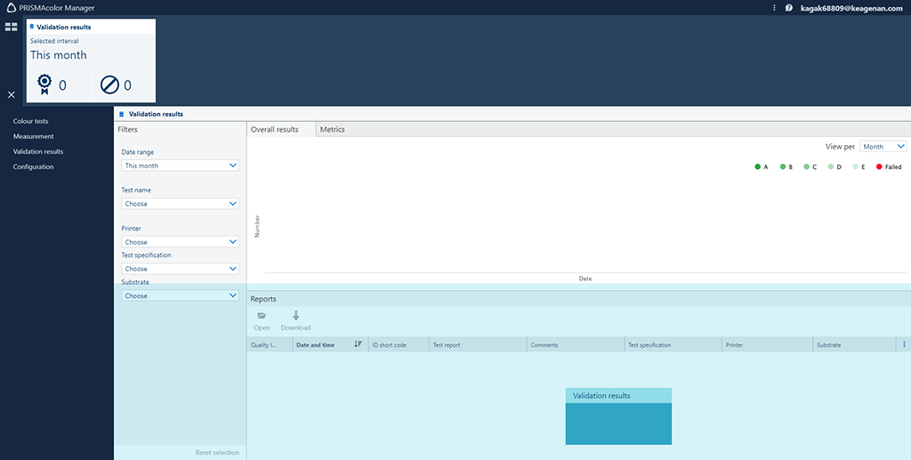Open the dashboard grid view icon
Screen dimensions: 911x460
[11, 27]
